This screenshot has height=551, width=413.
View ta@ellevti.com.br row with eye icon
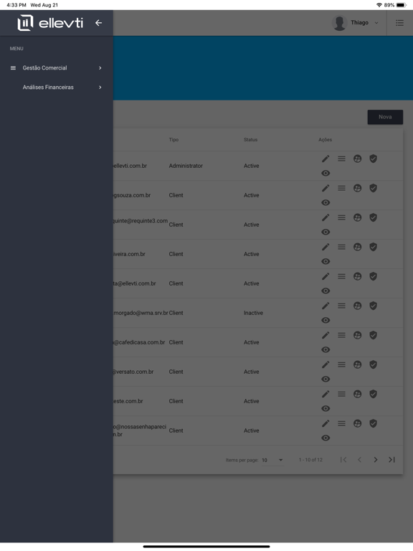click(326, 291)
